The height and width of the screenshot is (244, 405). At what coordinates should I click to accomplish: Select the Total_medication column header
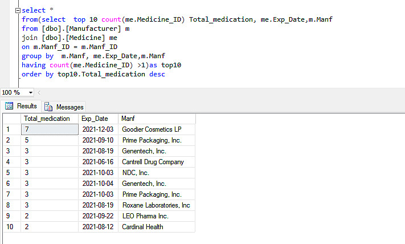(50, 119)
